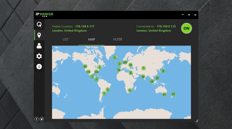Click the IPVanish VPN logo
This screenshot has width=232, height=129.
44,15
